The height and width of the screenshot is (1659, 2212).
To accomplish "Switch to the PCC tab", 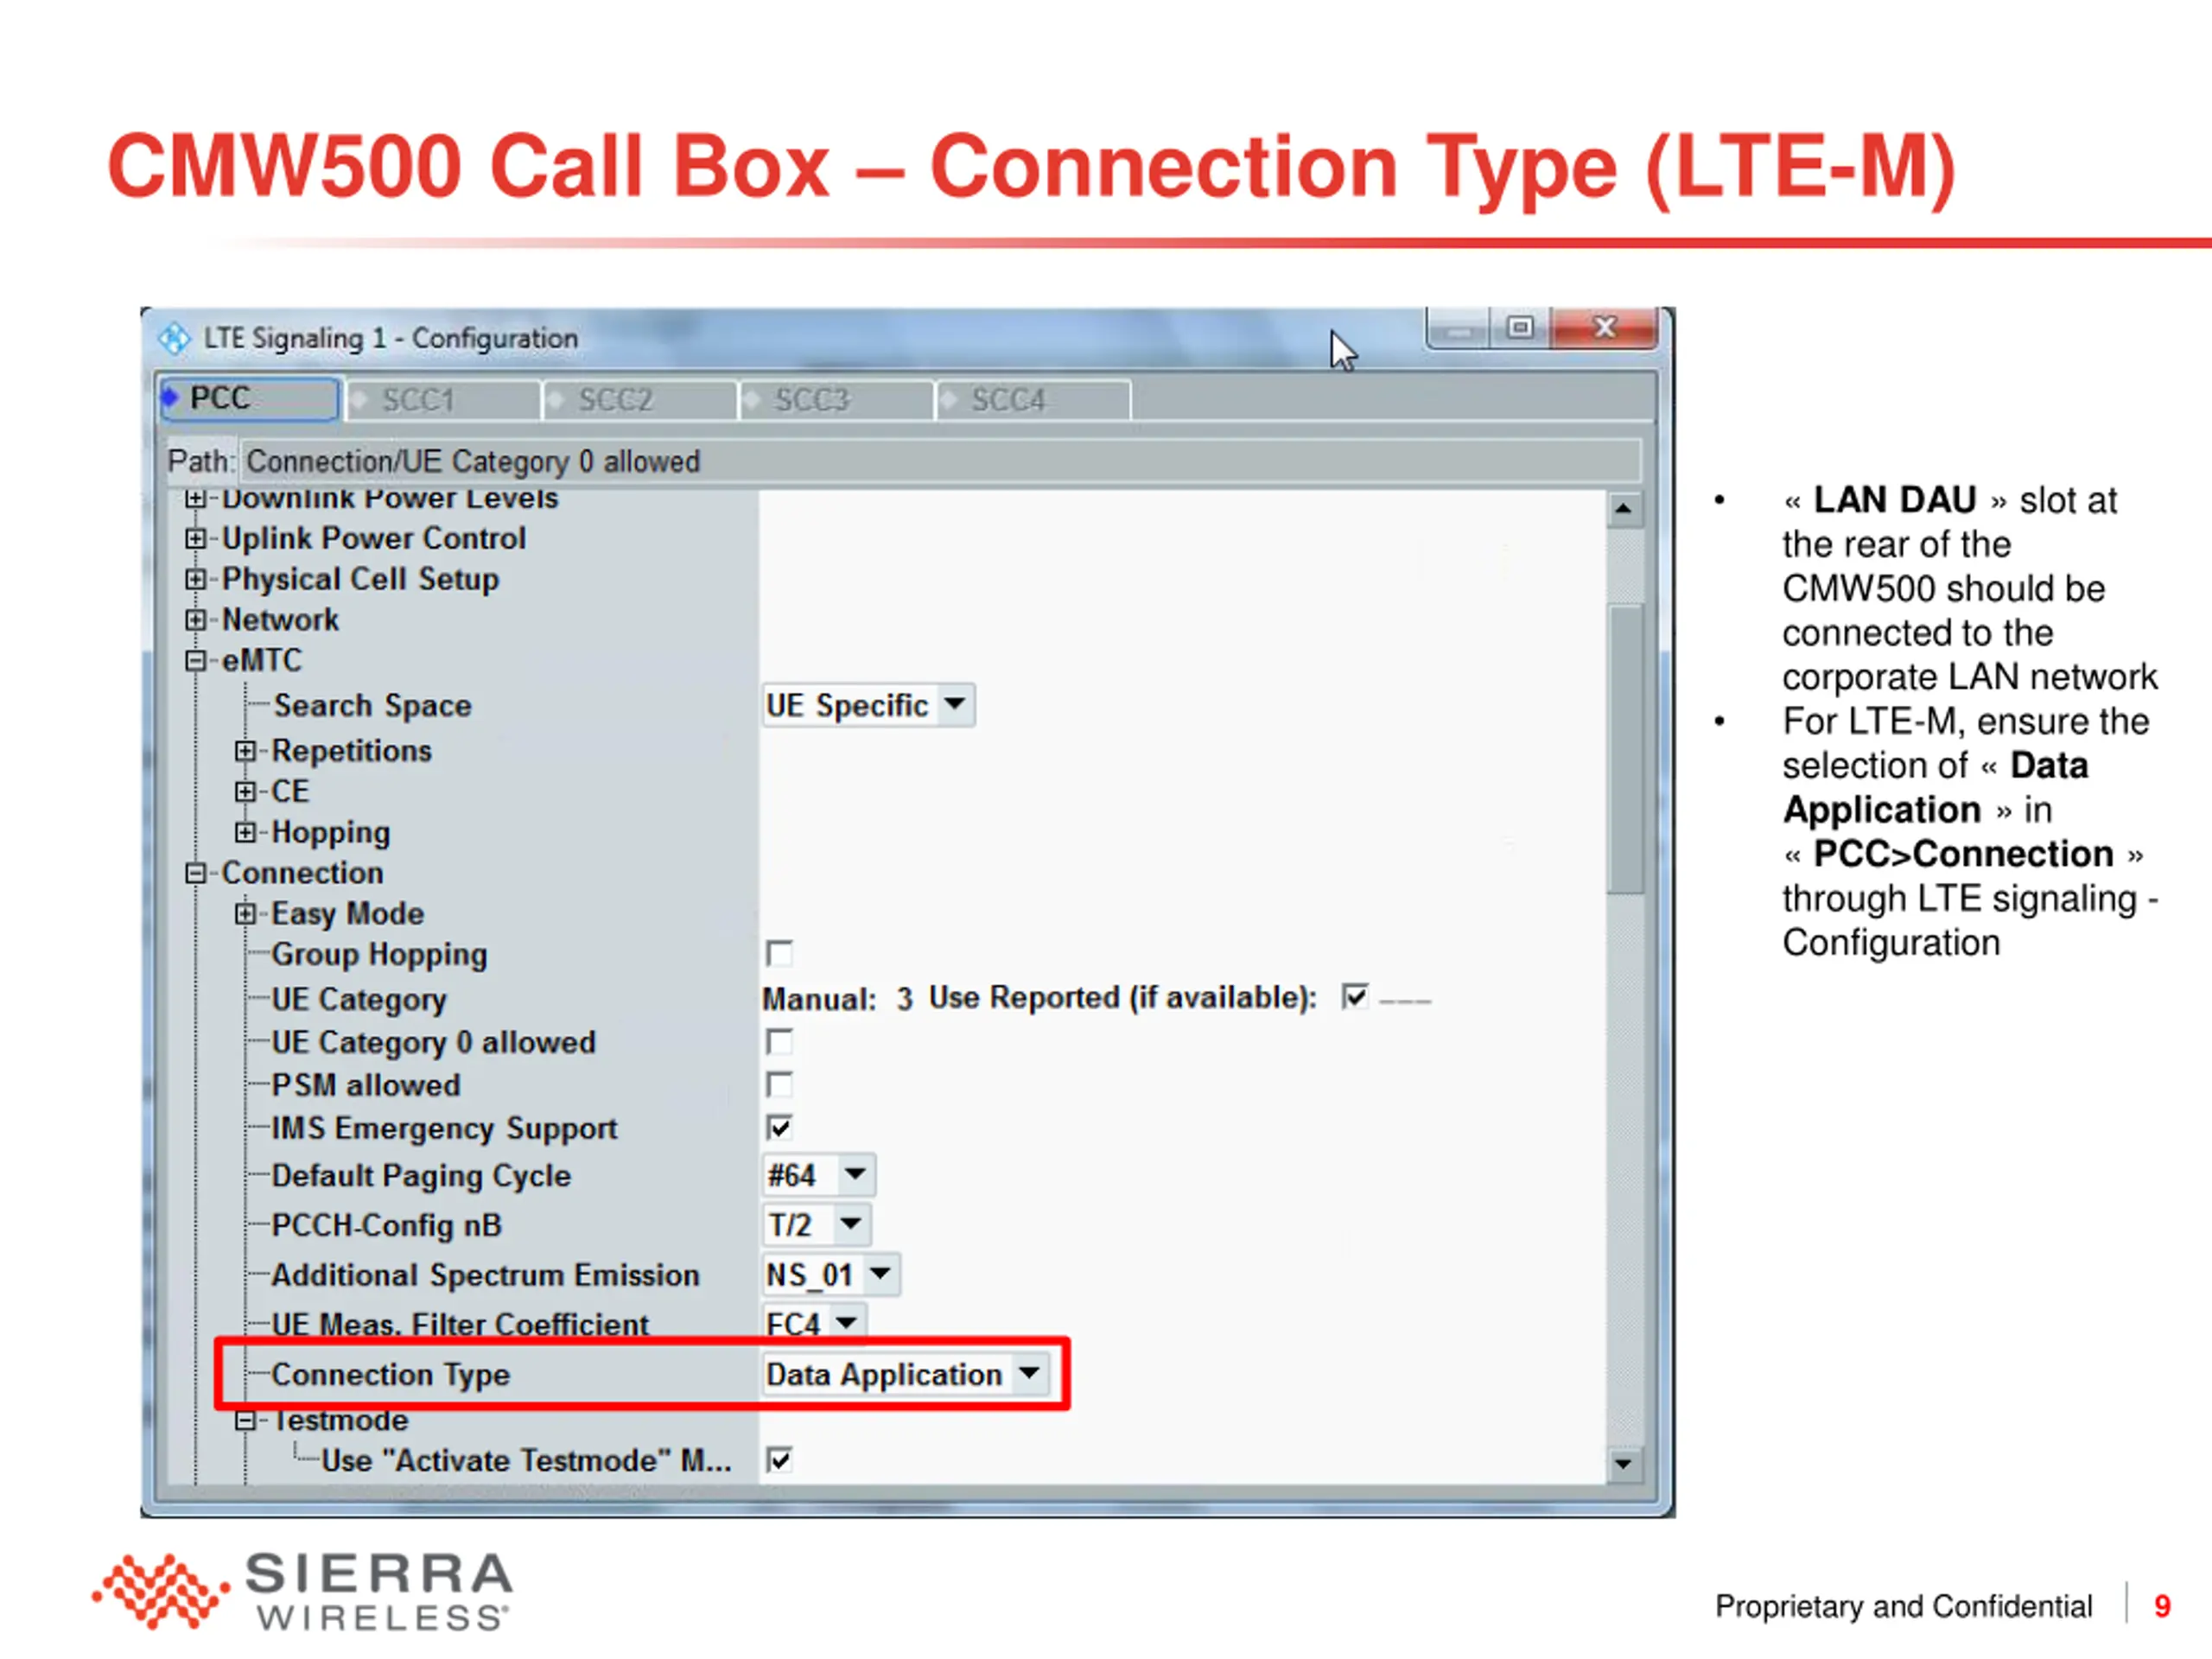I will click(x=249, y=398).
